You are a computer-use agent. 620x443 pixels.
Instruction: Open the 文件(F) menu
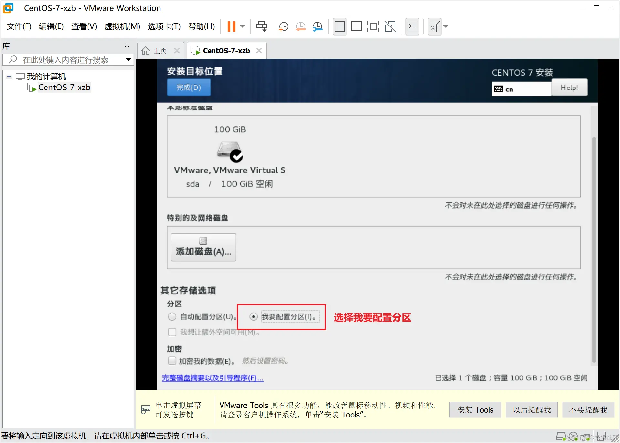pos(19,26)
